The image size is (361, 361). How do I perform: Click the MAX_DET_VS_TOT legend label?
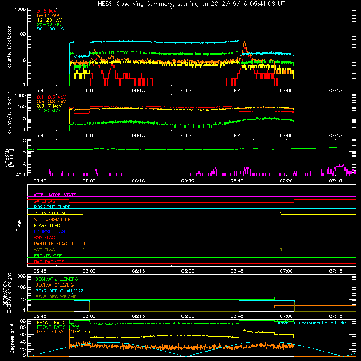click(56, 332)
